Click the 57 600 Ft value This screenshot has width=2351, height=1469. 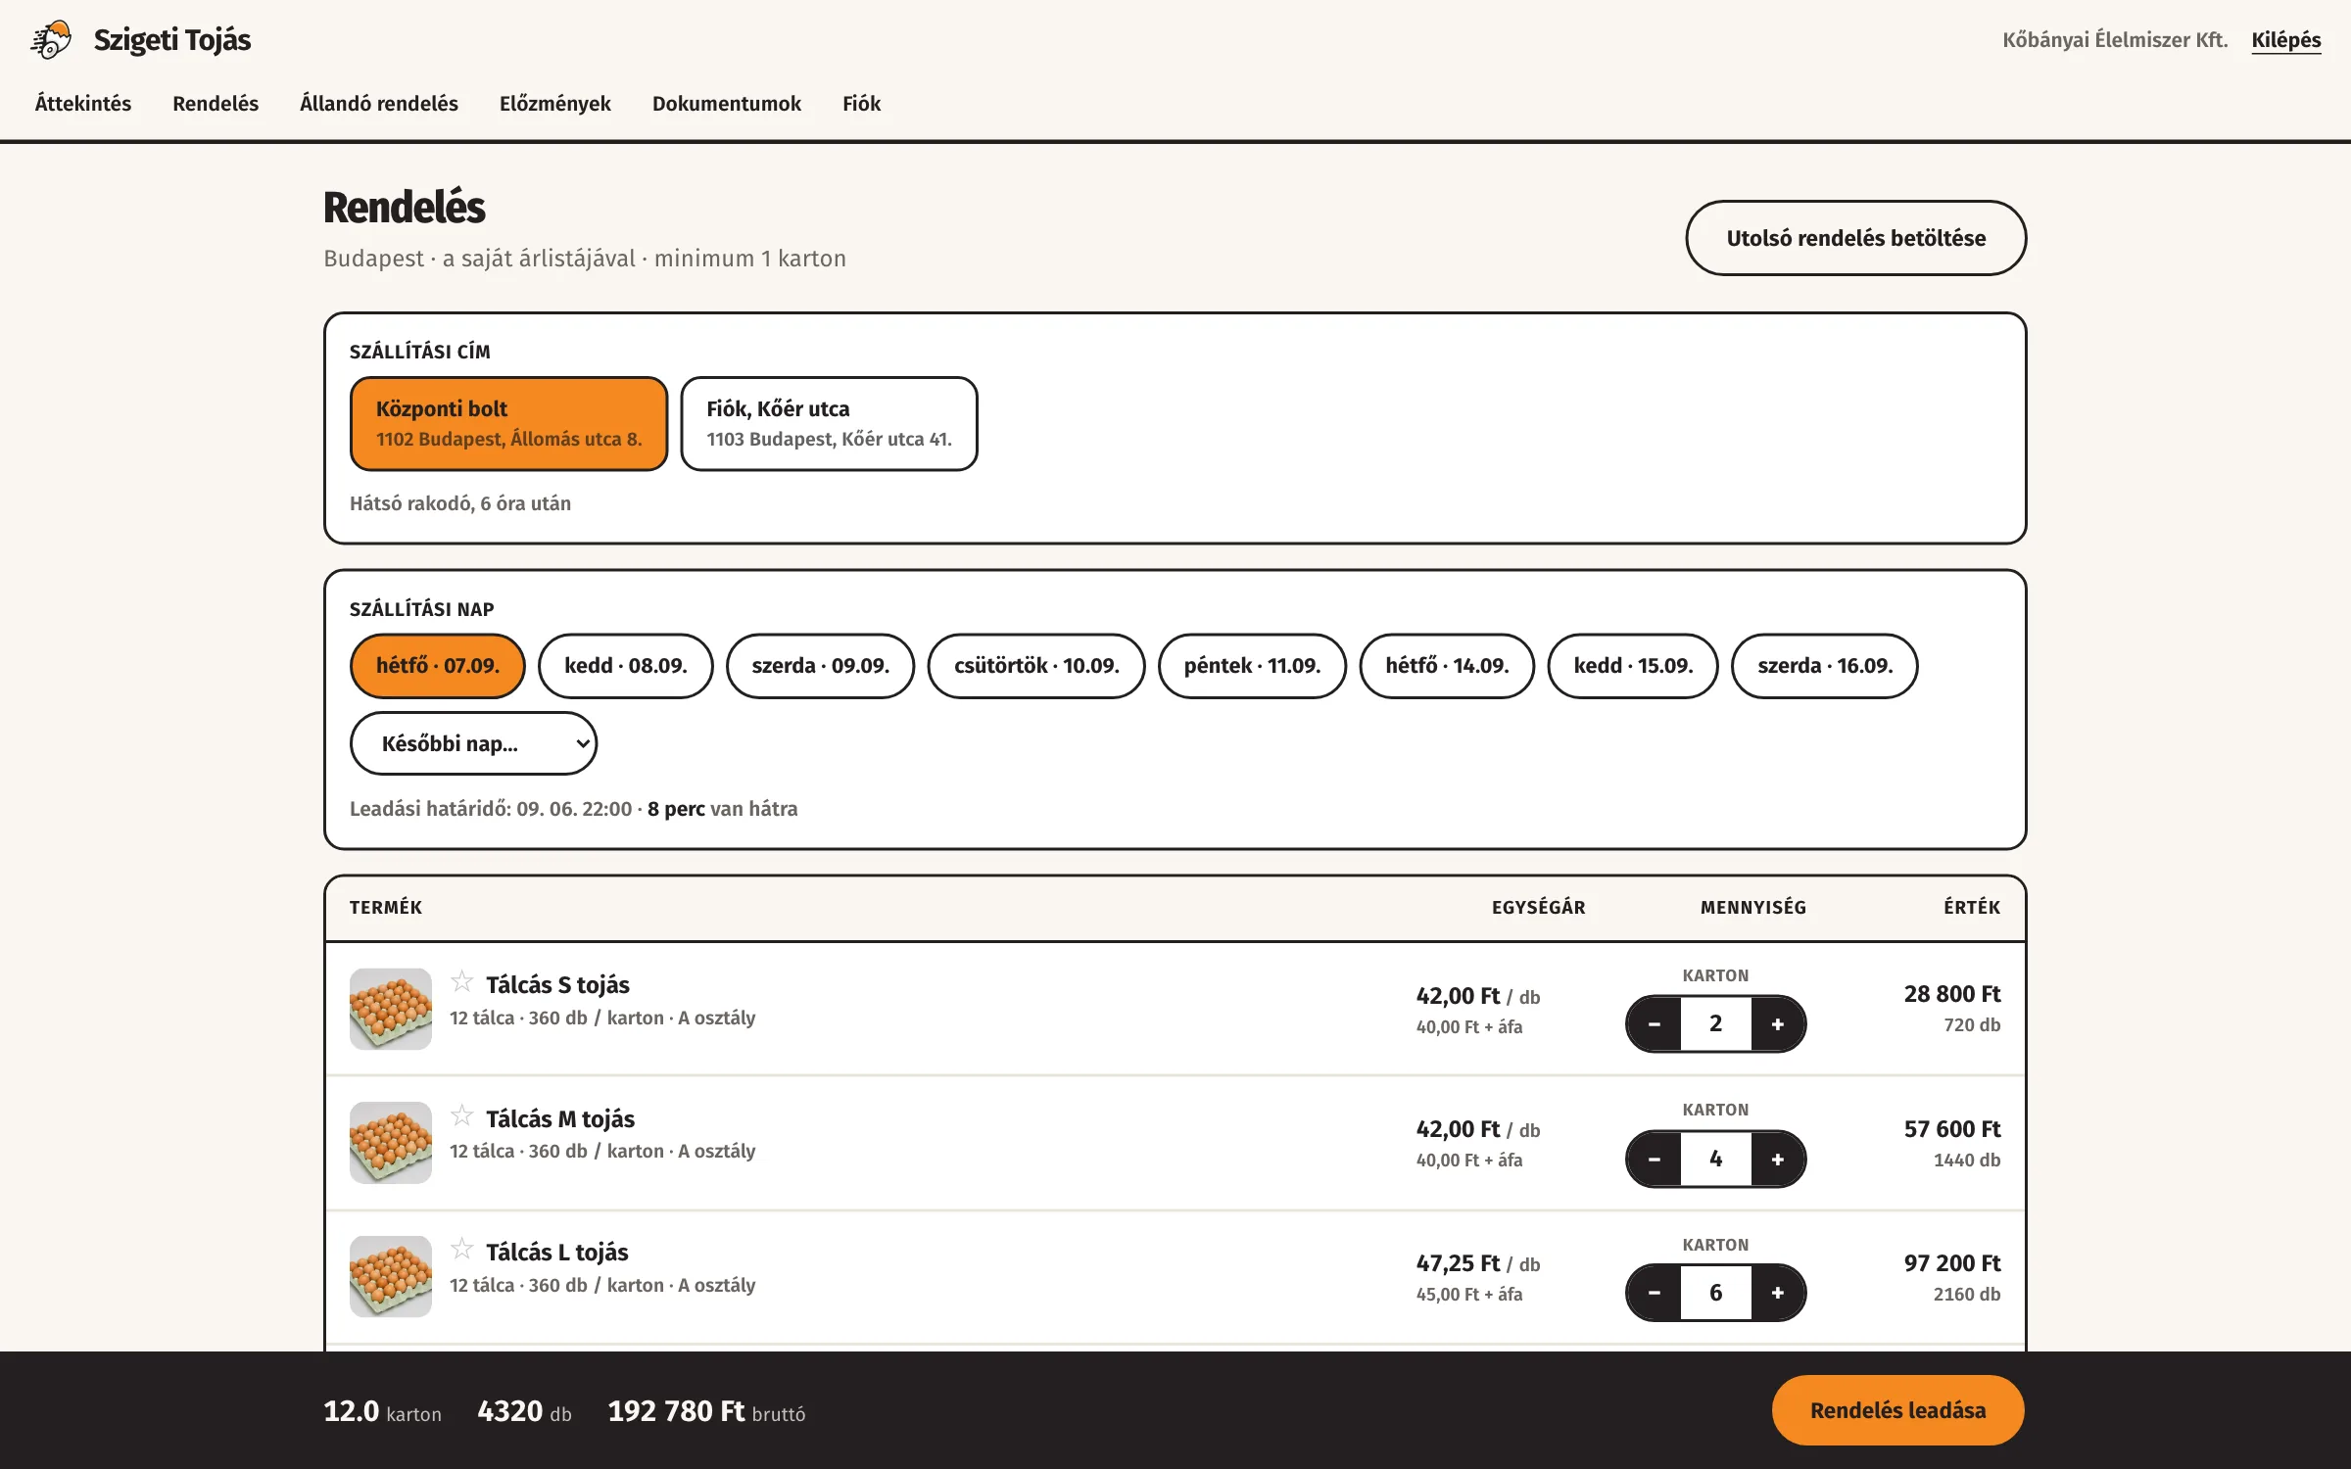(1952, 1129)
